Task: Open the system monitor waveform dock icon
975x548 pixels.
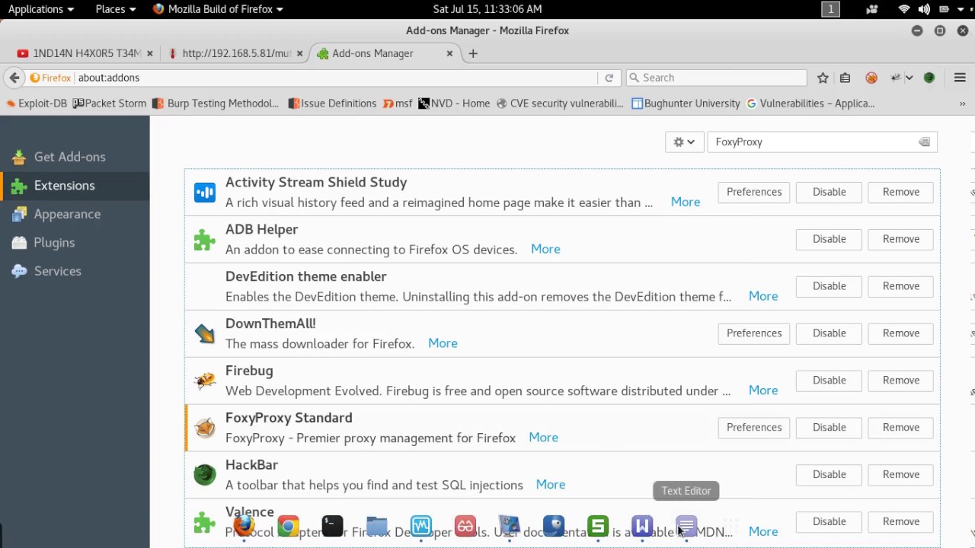Action: (420, 526)
